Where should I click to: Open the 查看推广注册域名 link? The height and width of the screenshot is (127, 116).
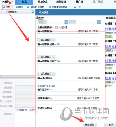point(46,86)
